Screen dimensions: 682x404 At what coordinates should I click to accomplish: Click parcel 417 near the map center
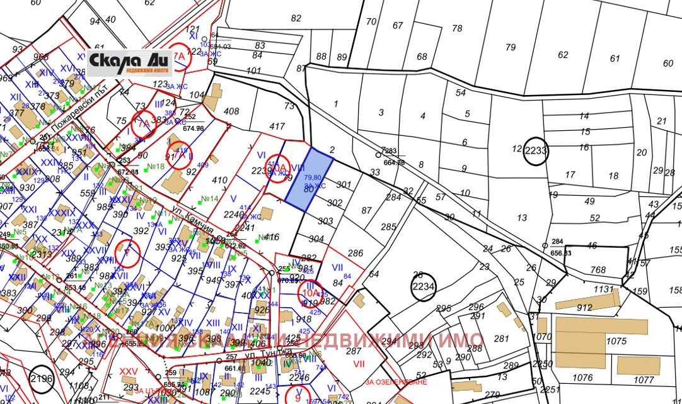click(277, 126)
